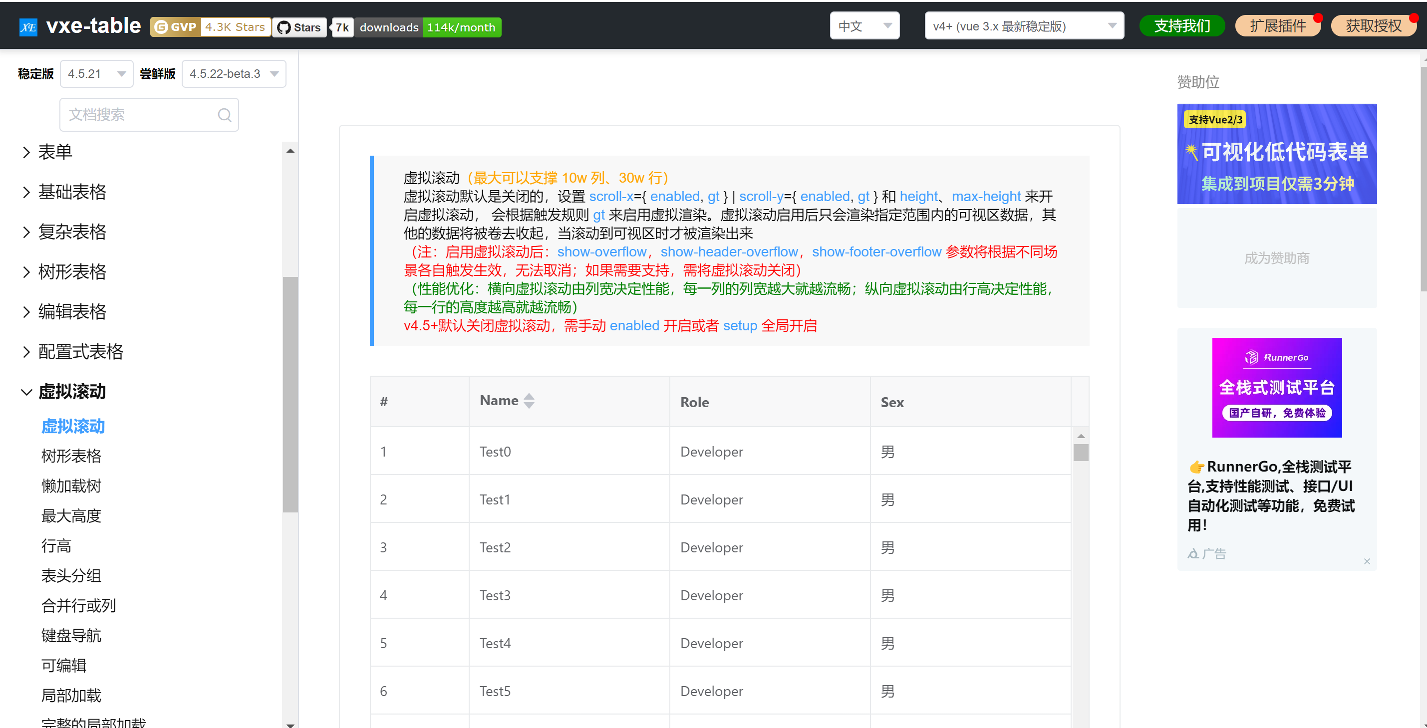Screen dimensions: 1427x728
Task: Click the Sex column header
Action: pyautogui.click(x=970, y=401)
